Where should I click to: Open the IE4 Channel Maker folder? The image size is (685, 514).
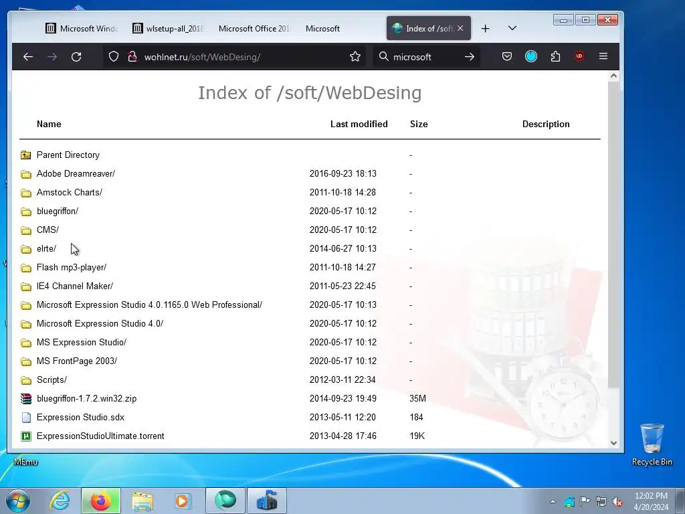coord(75,286)
